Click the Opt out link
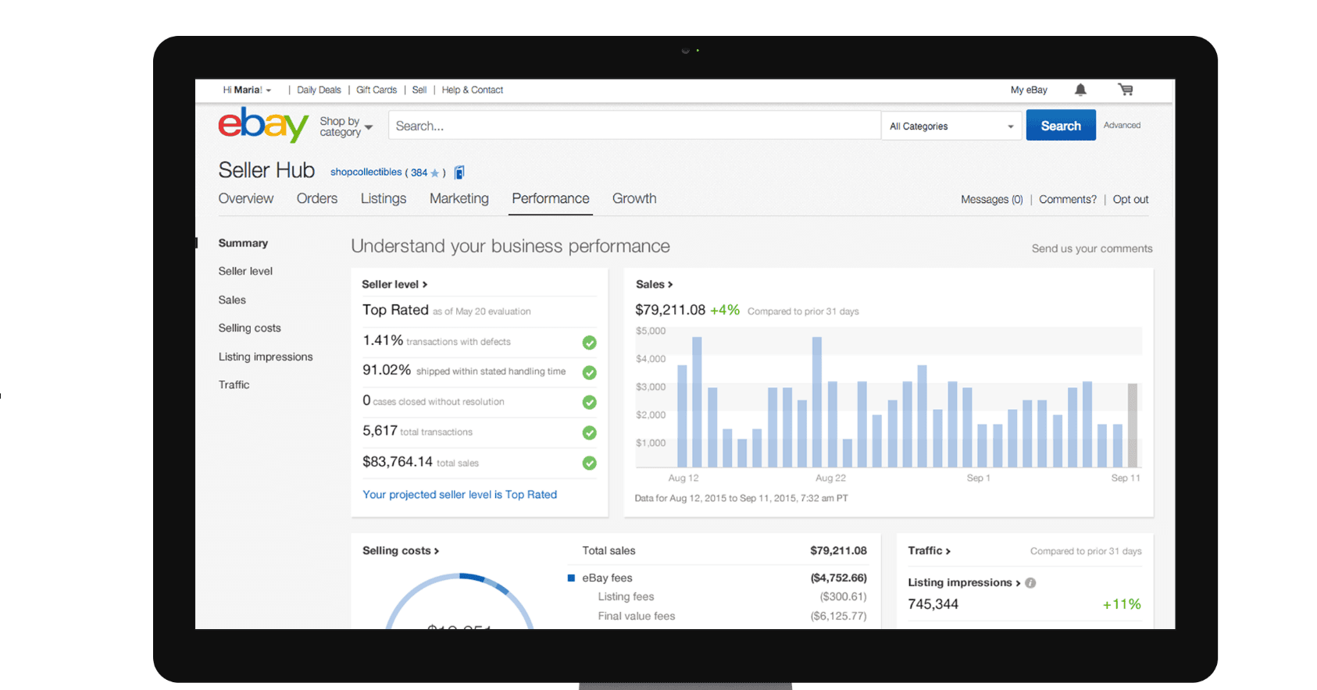 (x=1130, y=199)
